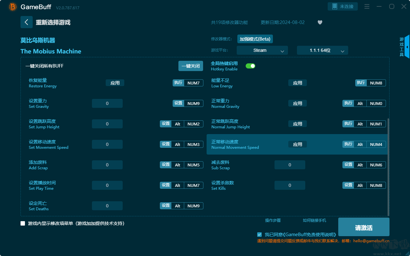Viewport: 410px width, 256px height.
Task: Go back with the arrow icon
Action: [x=27, y=22]
